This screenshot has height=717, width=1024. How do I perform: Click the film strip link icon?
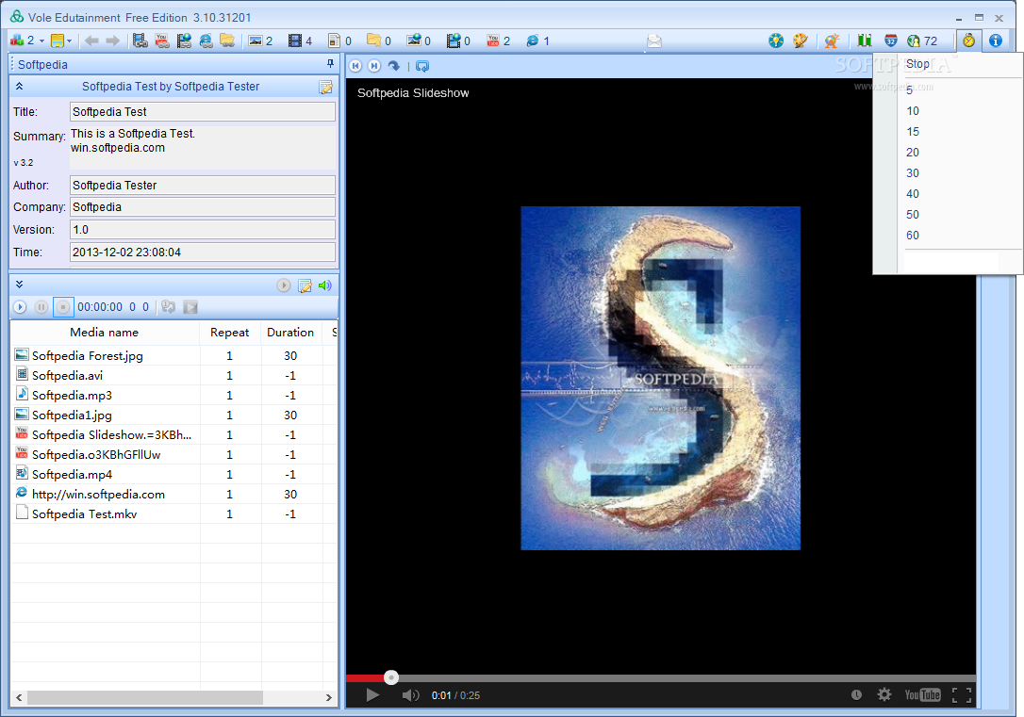pyautogui.click(x=140, y=41)
